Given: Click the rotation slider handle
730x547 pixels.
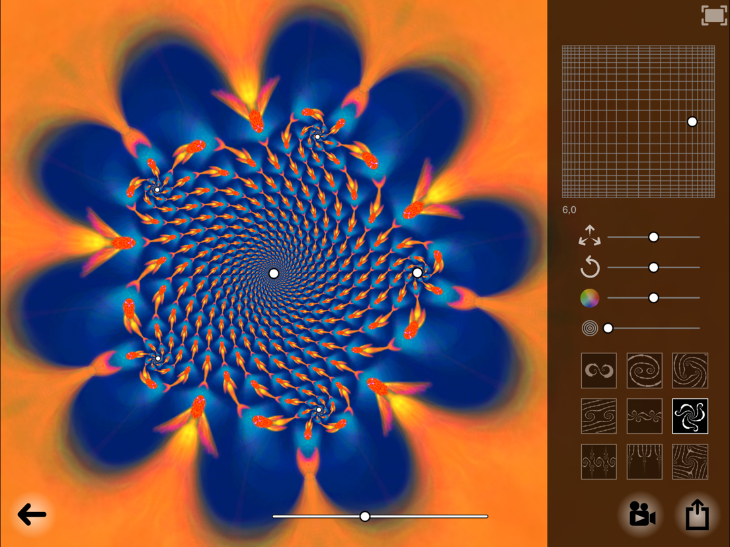Looking at the screenshot, I should point(654,268).
